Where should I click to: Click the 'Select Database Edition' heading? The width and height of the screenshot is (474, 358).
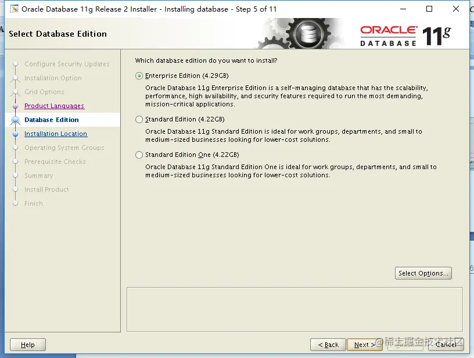[58, 34]
